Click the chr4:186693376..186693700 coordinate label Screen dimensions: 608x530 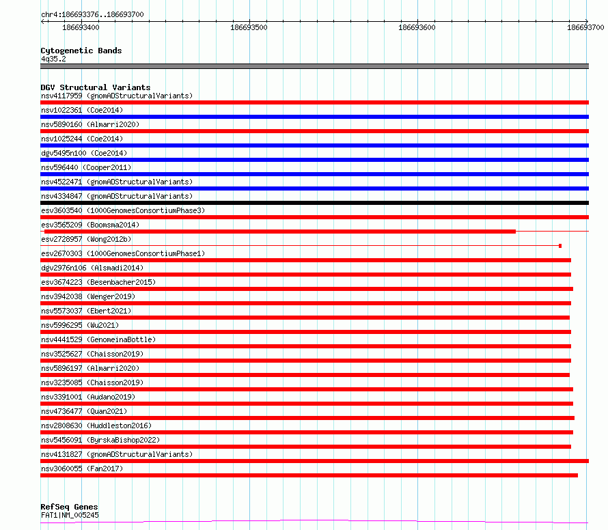pos(92,14)
